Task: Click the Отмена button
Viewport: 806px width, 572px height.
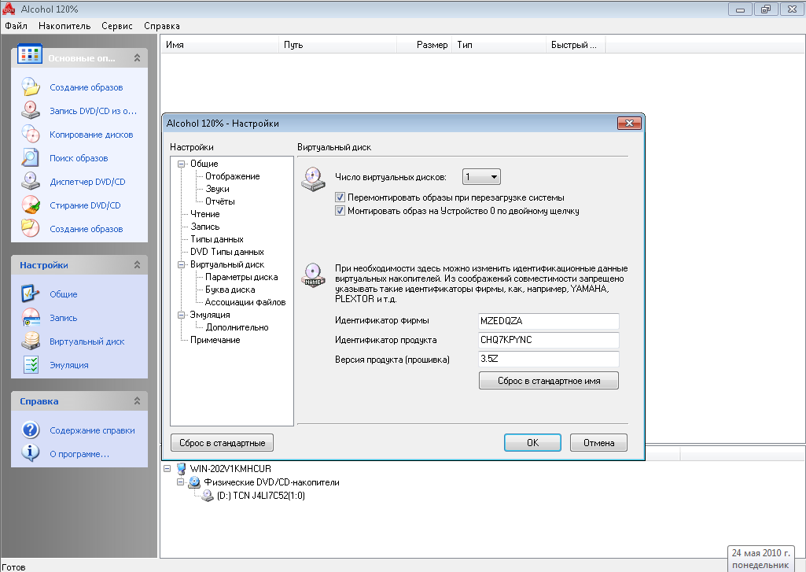Action: (599, 443)
